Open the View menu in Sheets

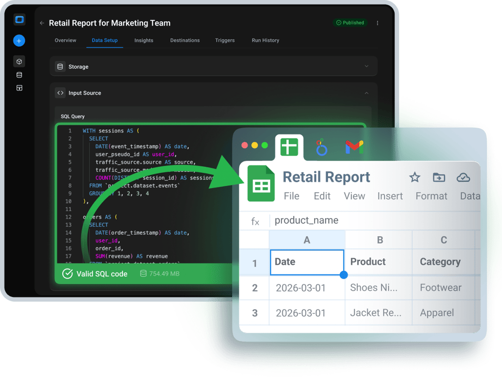[x=354, y=196]
